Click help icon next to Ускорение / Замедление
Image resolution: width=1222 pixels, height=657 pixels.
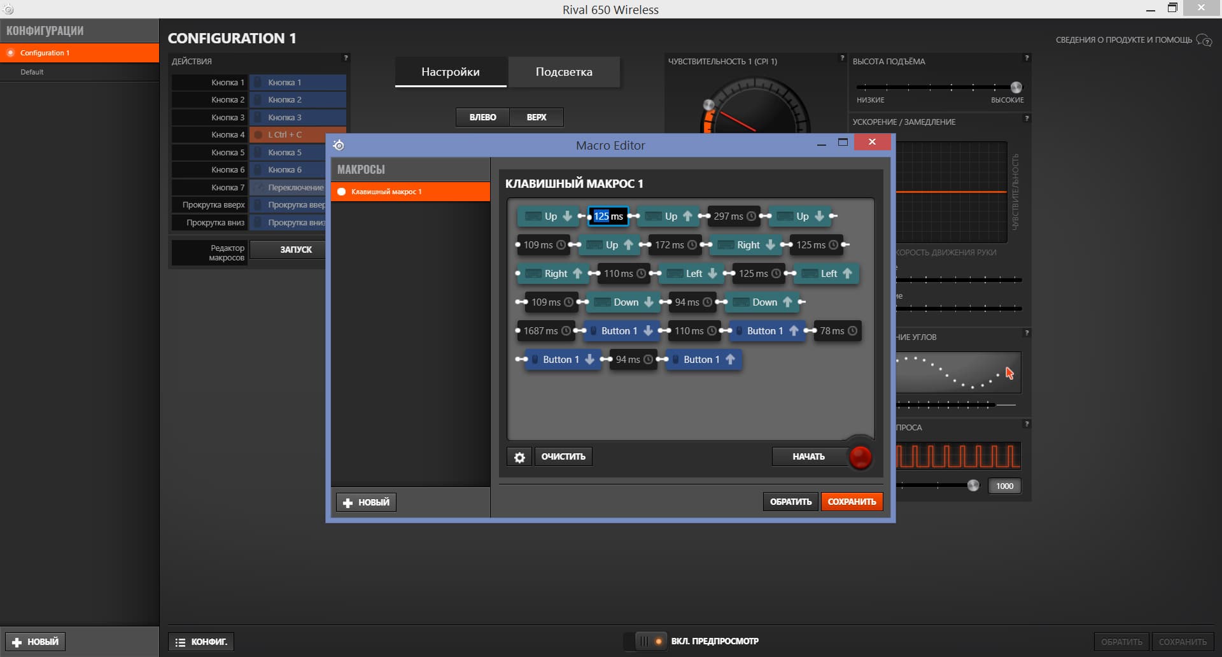tap(1026, 118)
